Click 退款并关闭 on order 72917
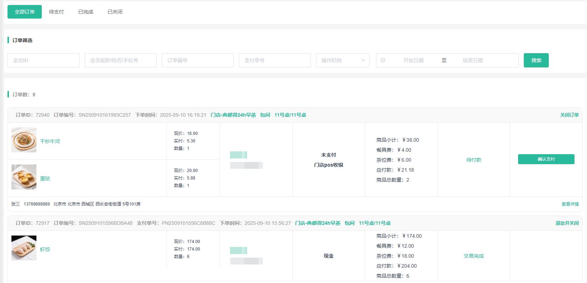The height and width of the screenshot is (283, 587). (x=567, y=223)
